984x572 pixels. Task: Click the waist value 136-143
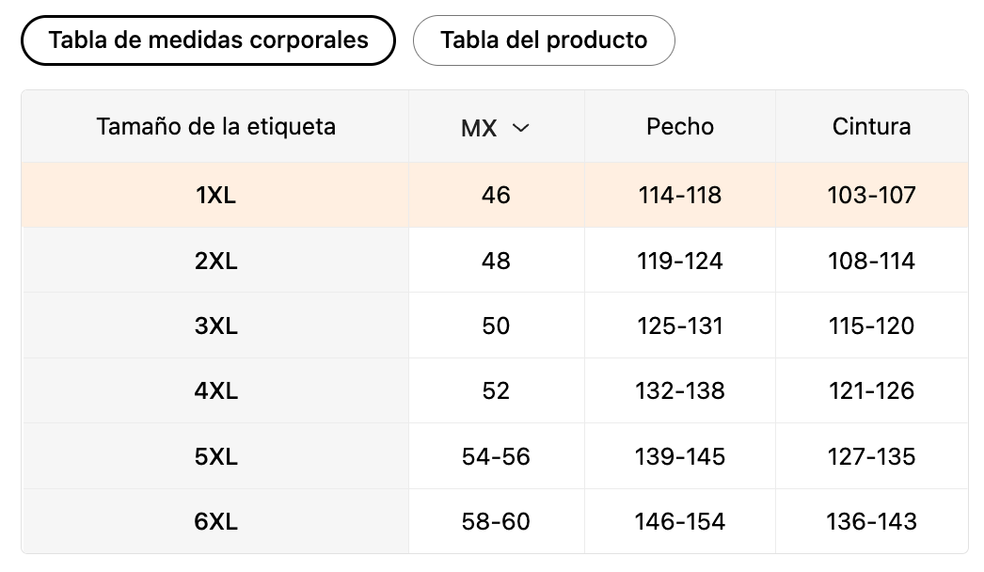[x=871, y=521]
